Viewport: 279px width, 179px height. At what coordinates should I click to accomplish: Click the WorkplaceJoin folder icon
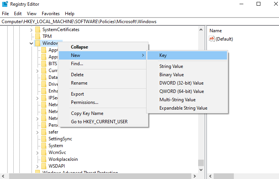(44, 159)
